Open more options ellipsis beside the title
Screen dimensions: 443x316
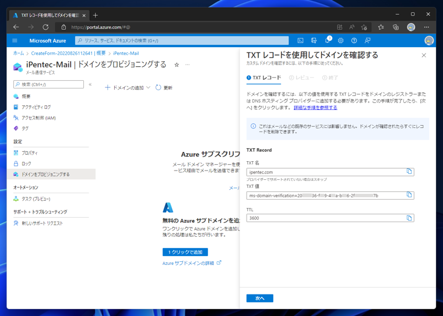[187, 65]
